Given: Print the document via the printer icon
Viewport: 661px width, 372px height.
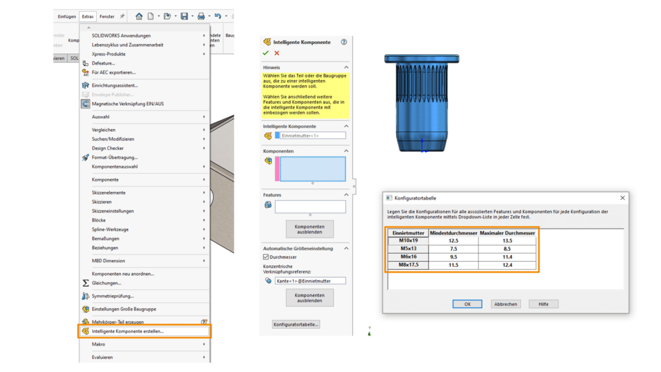Looking at the screenshot, I should click(x=202, y=16).
